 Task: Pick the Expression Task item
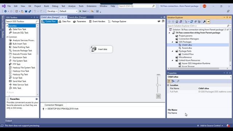20,57
